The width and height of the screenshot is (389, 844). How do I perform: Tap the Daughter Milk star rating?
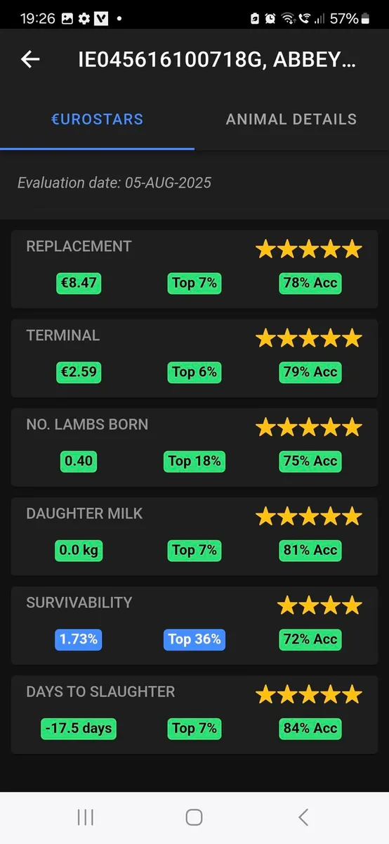tap(309, 517)
